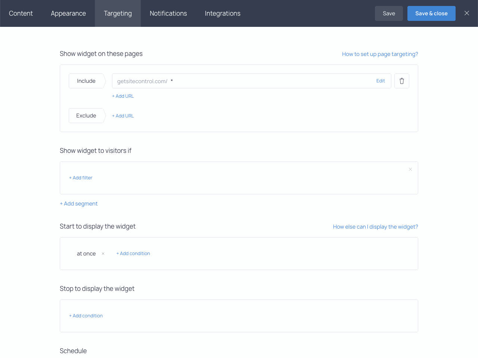Viewport: 478px width, 358px height.
Task: Open the Include rule selector
Action: 86,81
